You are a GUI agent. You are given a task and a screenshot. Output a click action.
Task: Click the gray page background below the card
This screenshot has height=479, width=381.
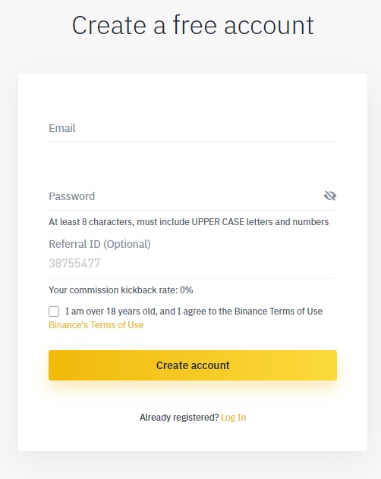tap(193, 466)
